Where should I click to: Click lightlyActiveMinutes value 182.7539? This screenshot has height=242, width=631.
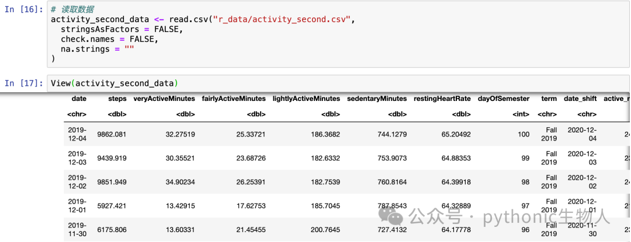(325, 182)
